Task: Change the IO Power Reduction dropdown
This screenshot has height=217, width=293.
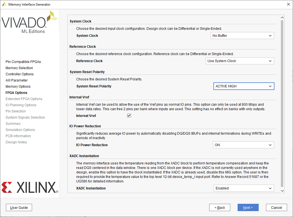Action: (x=243, y=145)
